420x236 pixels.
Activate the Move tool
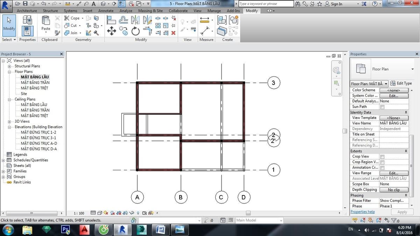coord(112,31)
